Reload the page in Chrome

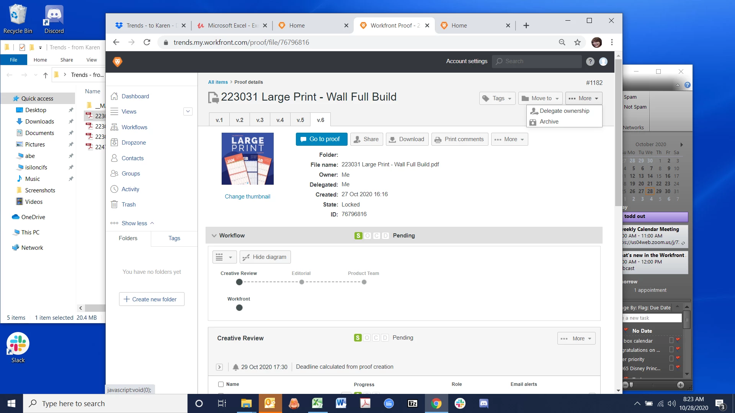(x=147, y=42)
